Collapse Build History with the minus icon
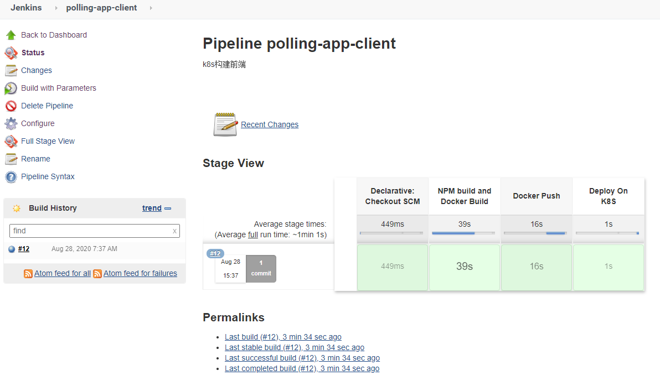 pos(168,208)
